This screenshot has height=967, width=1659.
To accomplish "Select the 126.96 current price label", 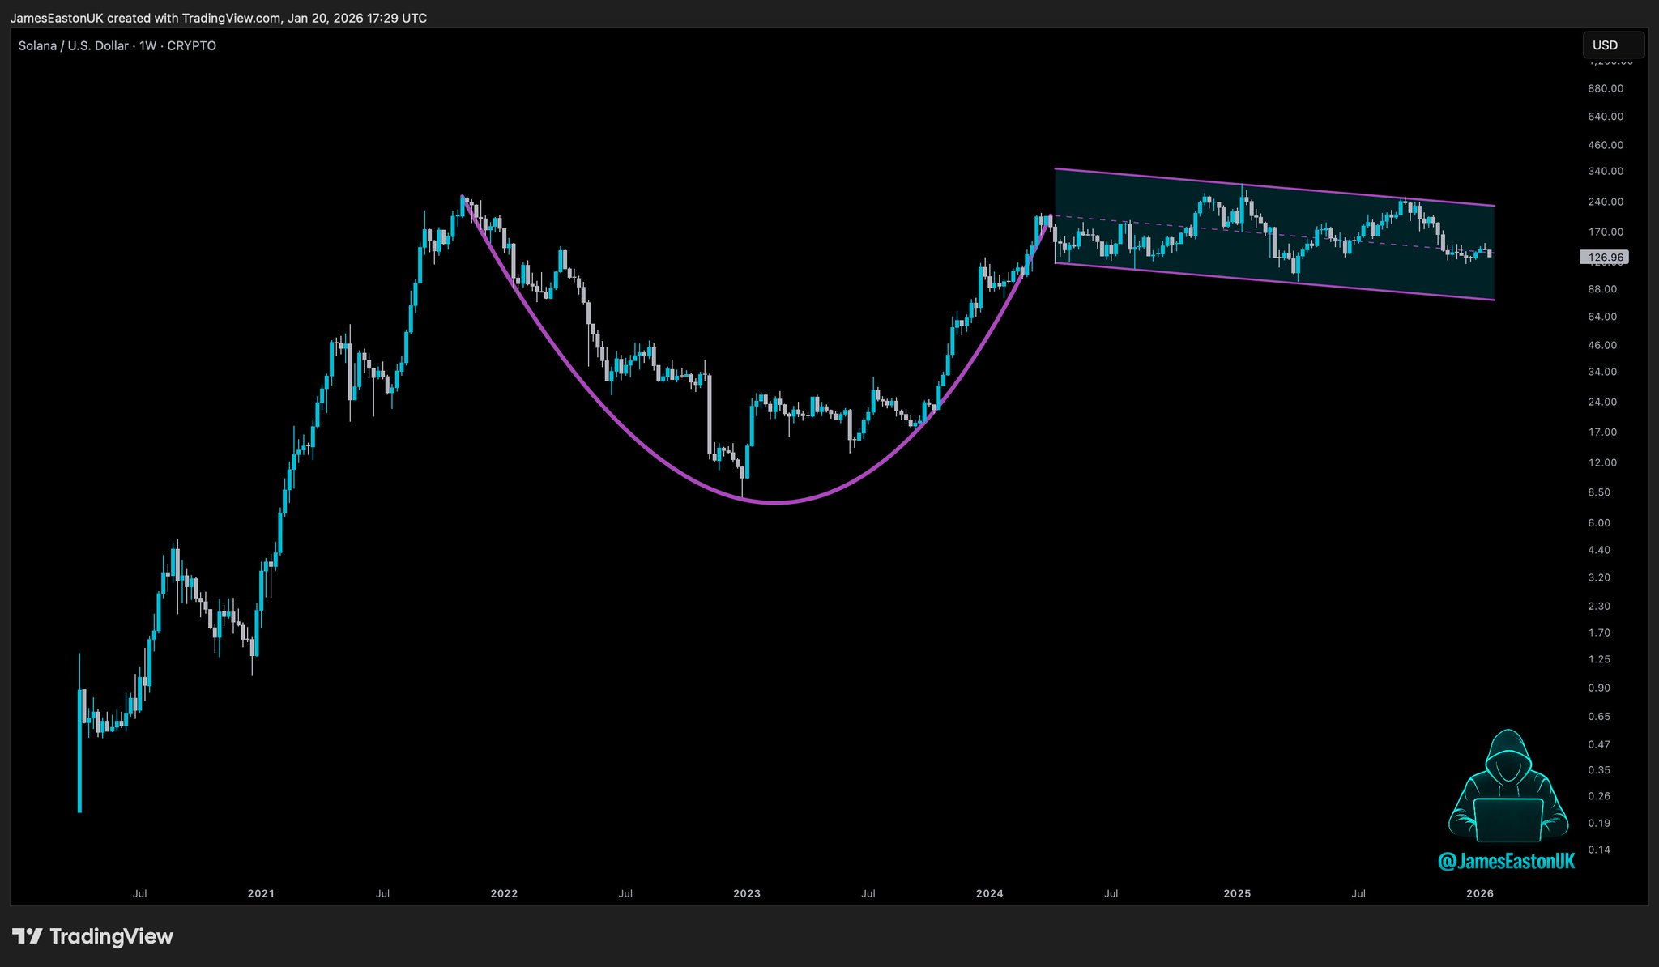I will tap(1604, 258).
